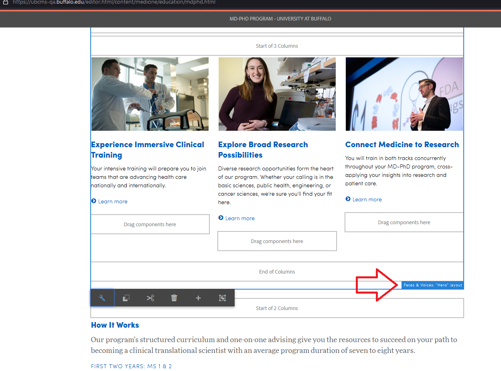The width and height of the screenshot is (501, 371).
Task: Select the Start of 3 Columns bar
Action: coord(277,46)
